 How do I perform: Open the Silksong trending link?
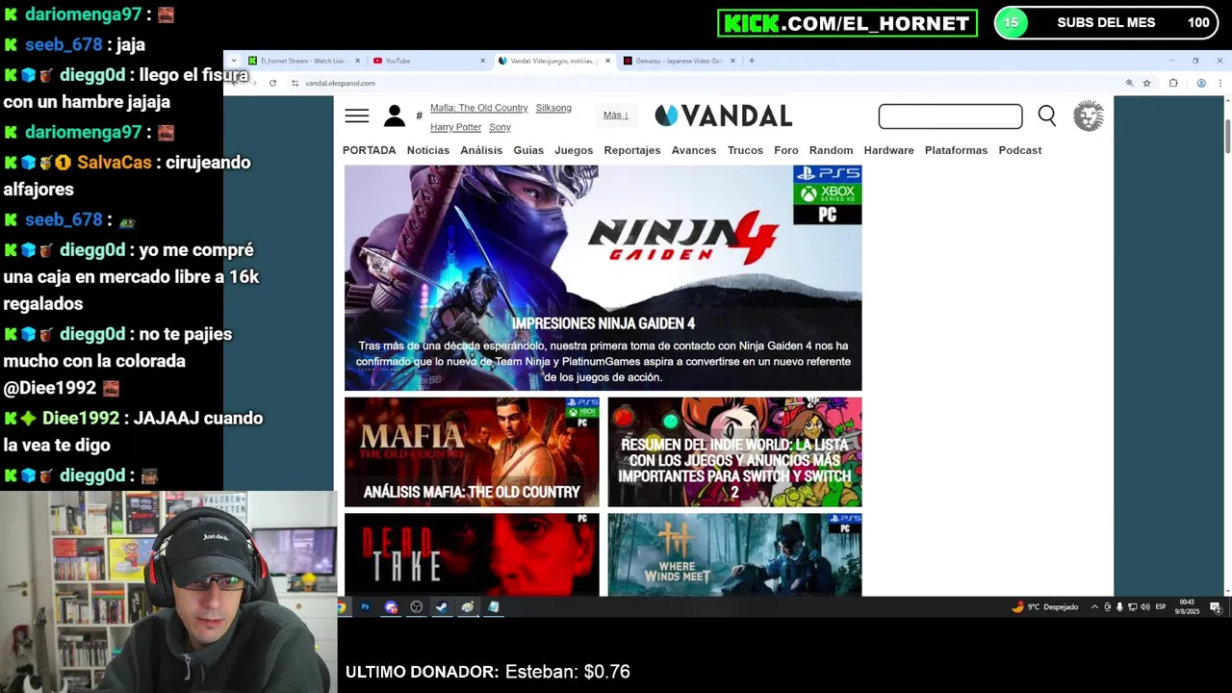(553, 108)
